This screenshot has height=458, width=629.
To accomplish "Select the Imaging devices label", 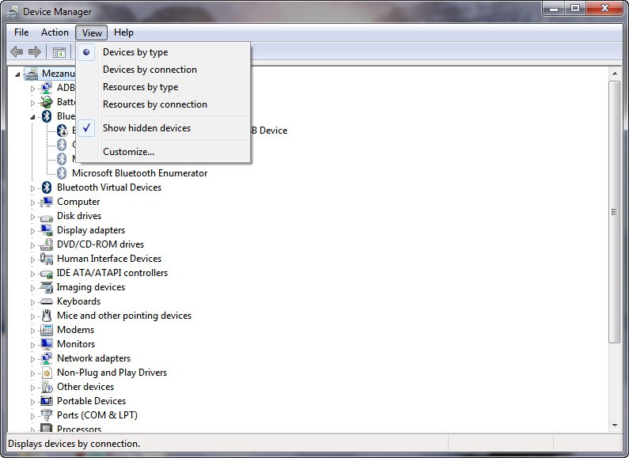I will tap(91, 287).
